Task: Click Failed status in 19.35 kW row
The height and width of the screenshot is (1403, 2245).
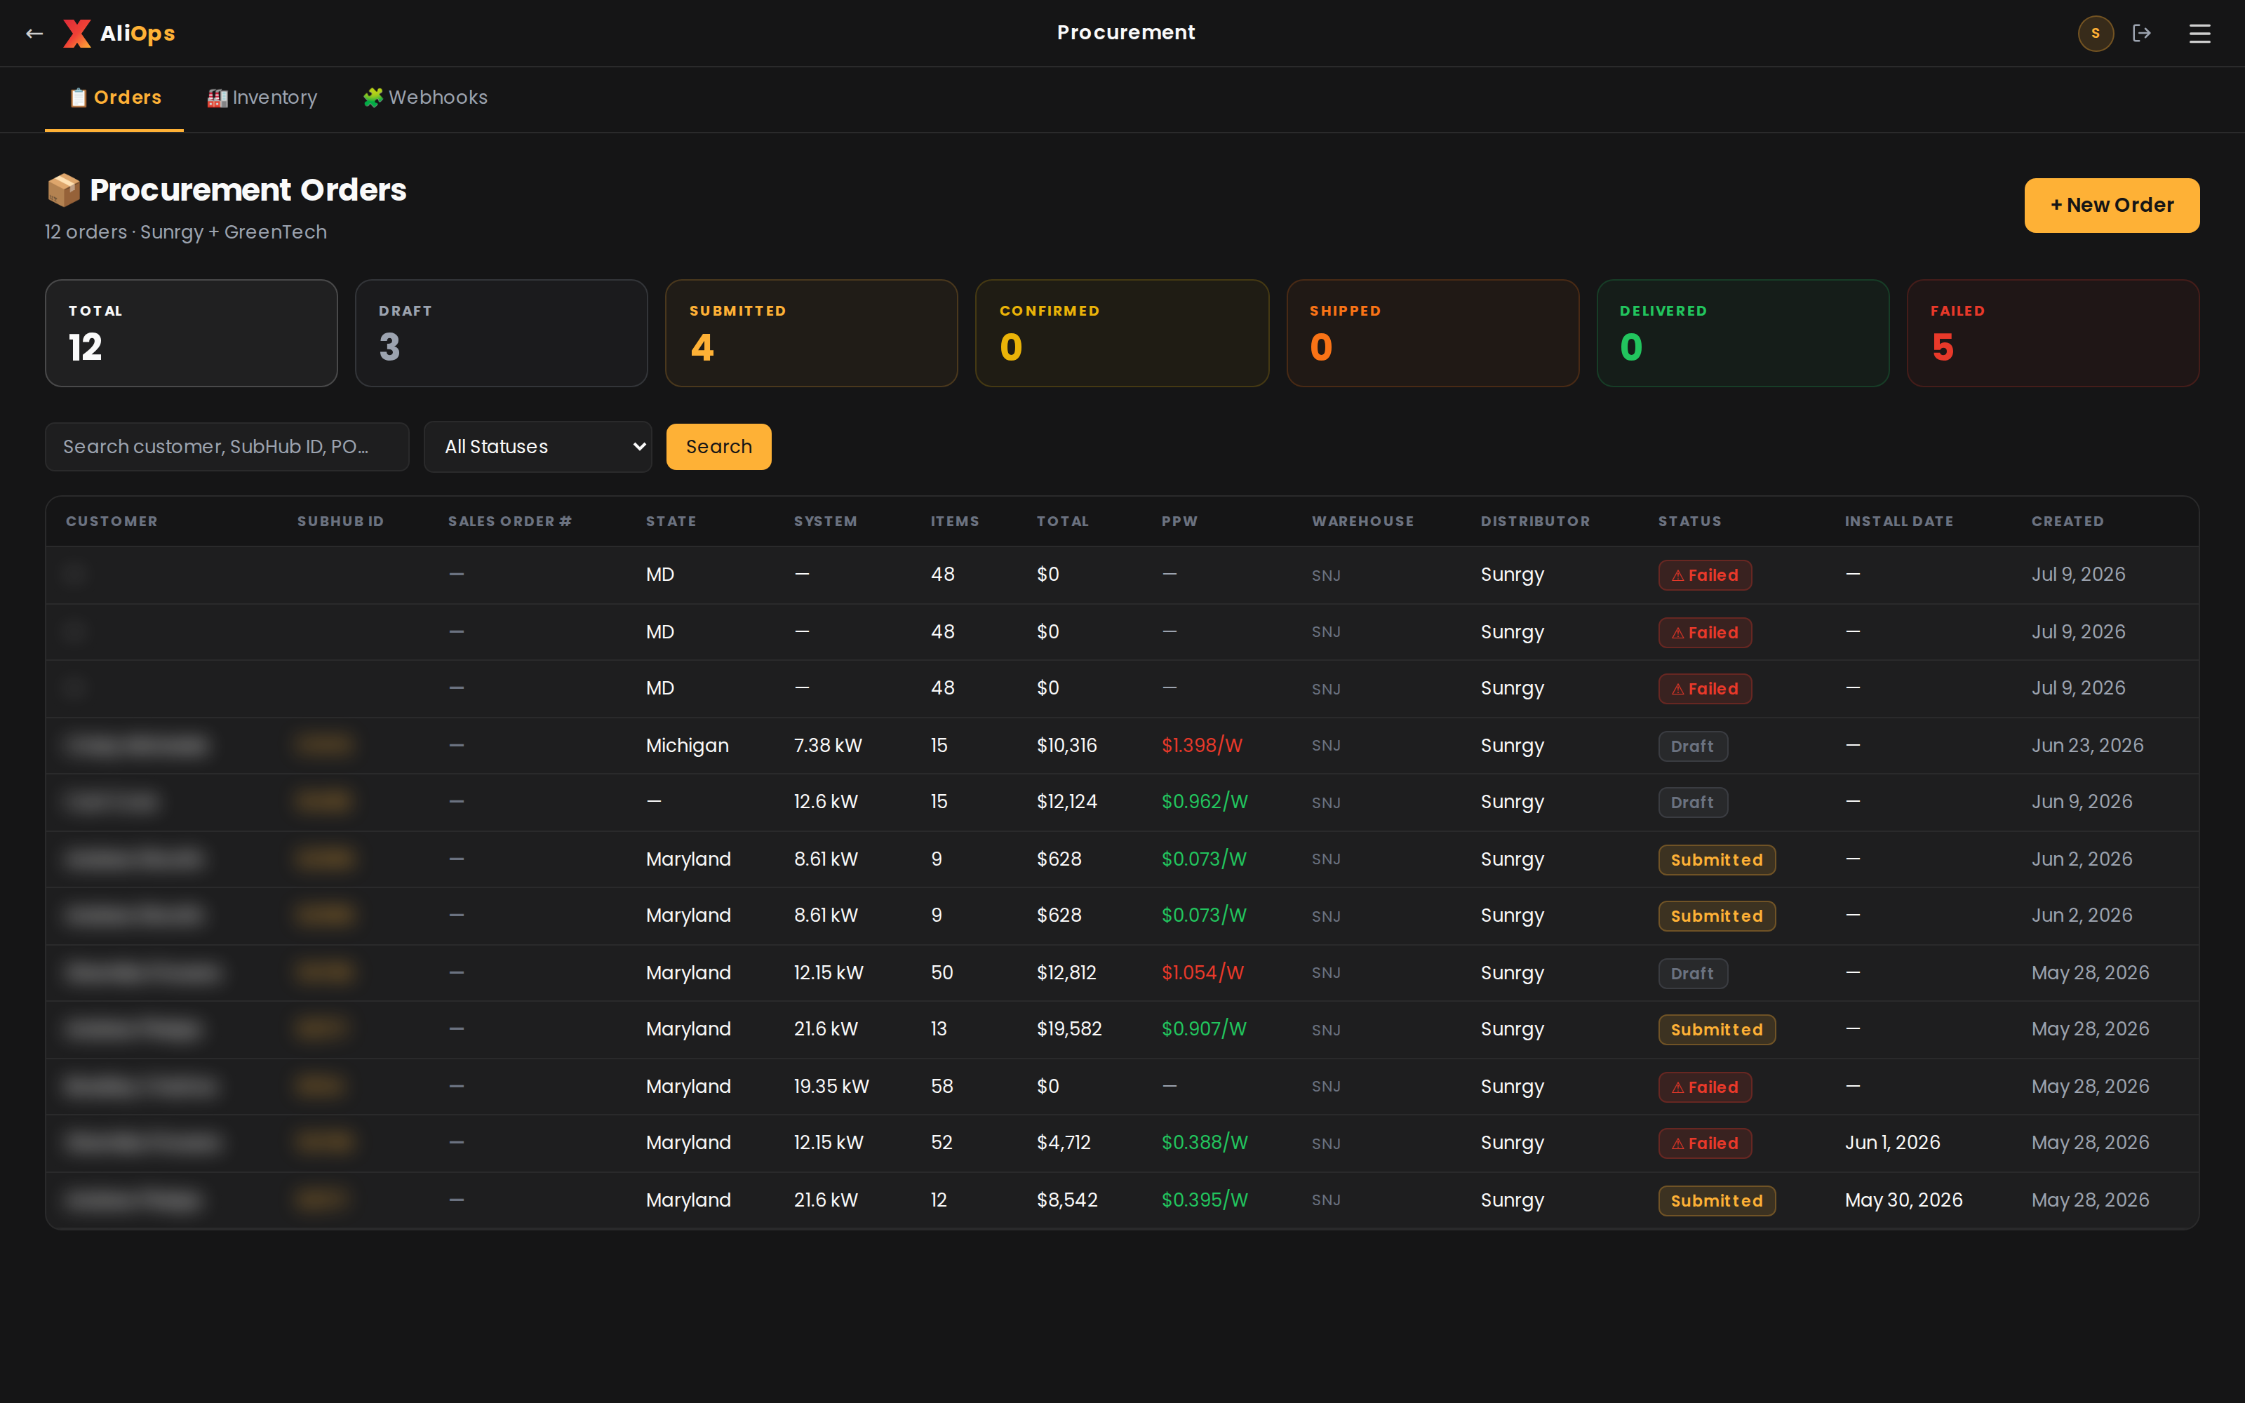Action: 1705,1087
